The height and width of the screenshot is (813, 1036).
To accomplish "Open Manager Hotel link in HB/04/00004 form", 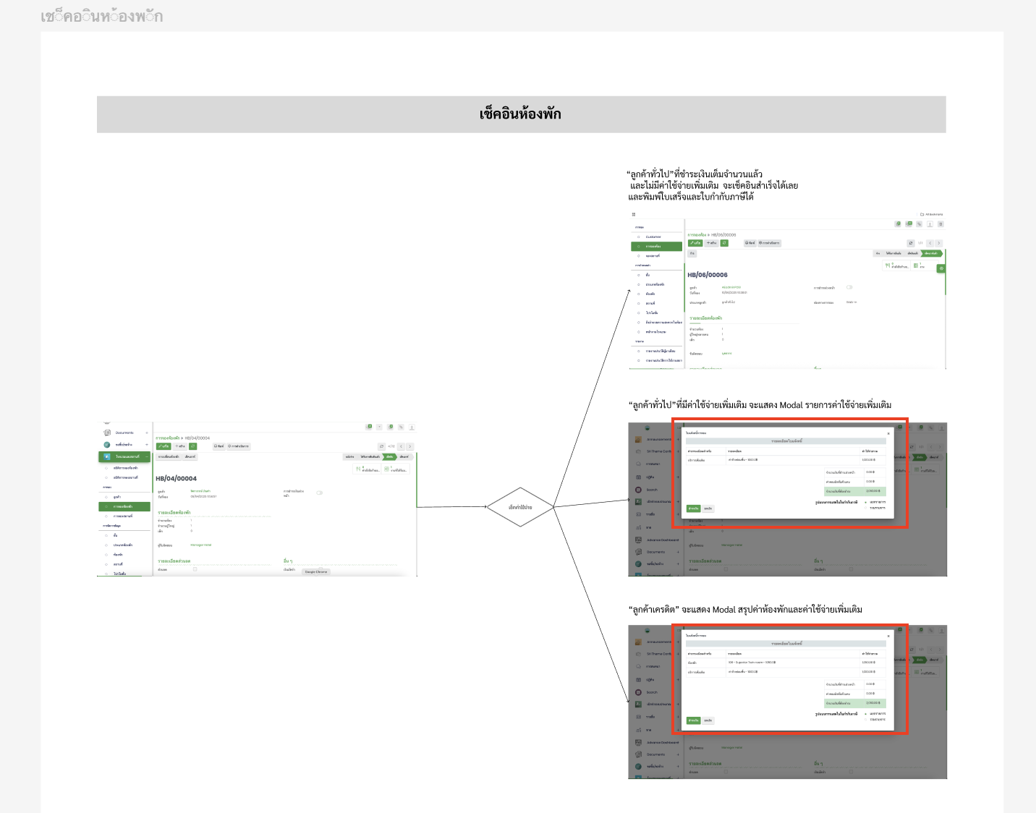I will click(200, 545).
